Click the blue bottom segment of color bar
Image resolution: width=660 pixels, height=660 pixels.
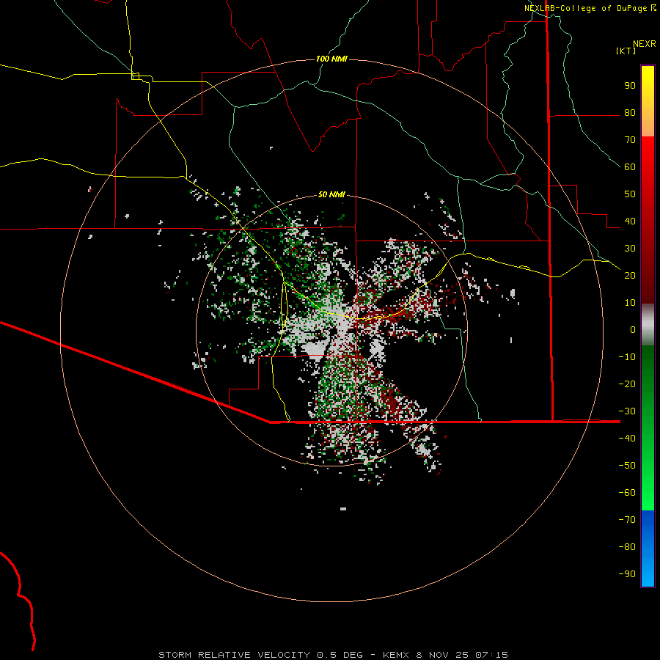click(x=648, y=549)
